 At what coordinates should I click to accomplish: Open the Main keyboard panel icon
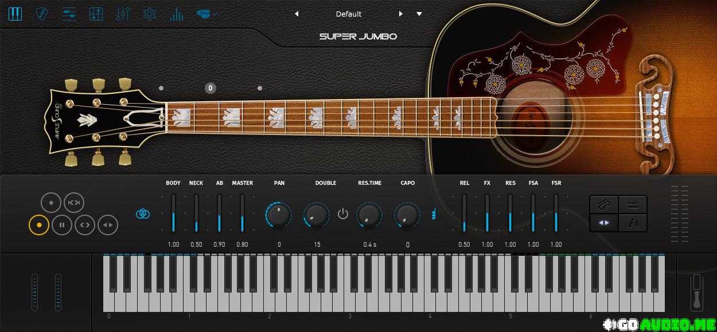pos(15,14)
